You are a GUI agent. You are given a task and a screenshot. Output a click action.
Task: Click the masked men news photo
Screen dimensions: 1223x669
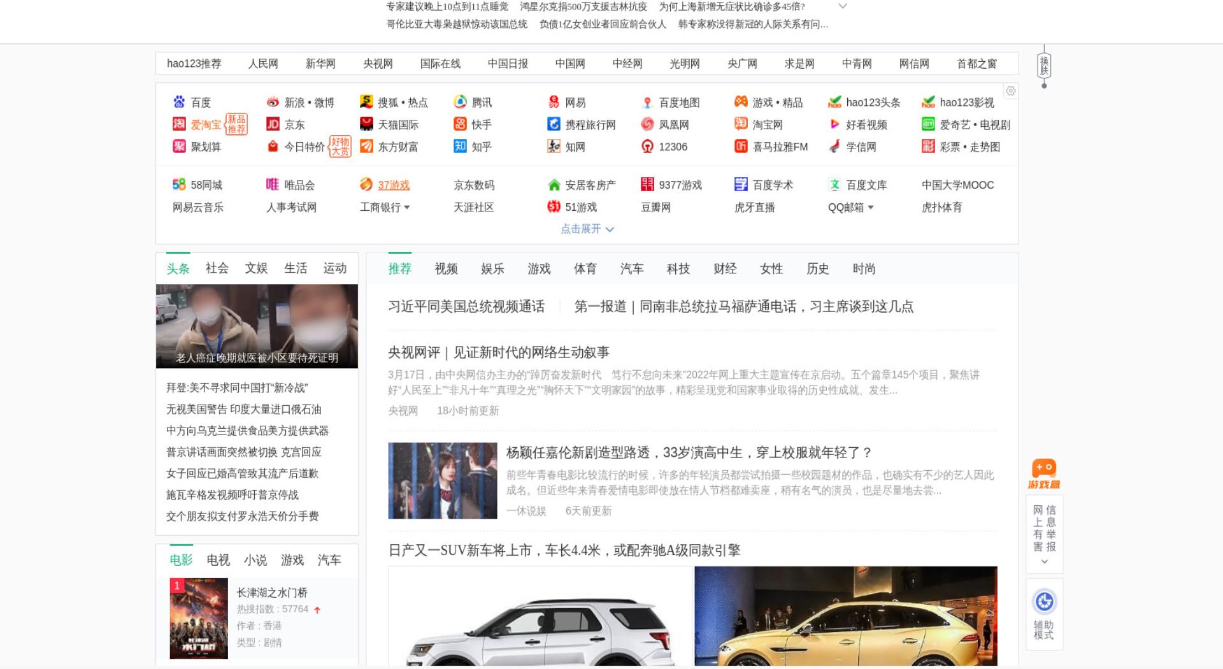(257, 326)
